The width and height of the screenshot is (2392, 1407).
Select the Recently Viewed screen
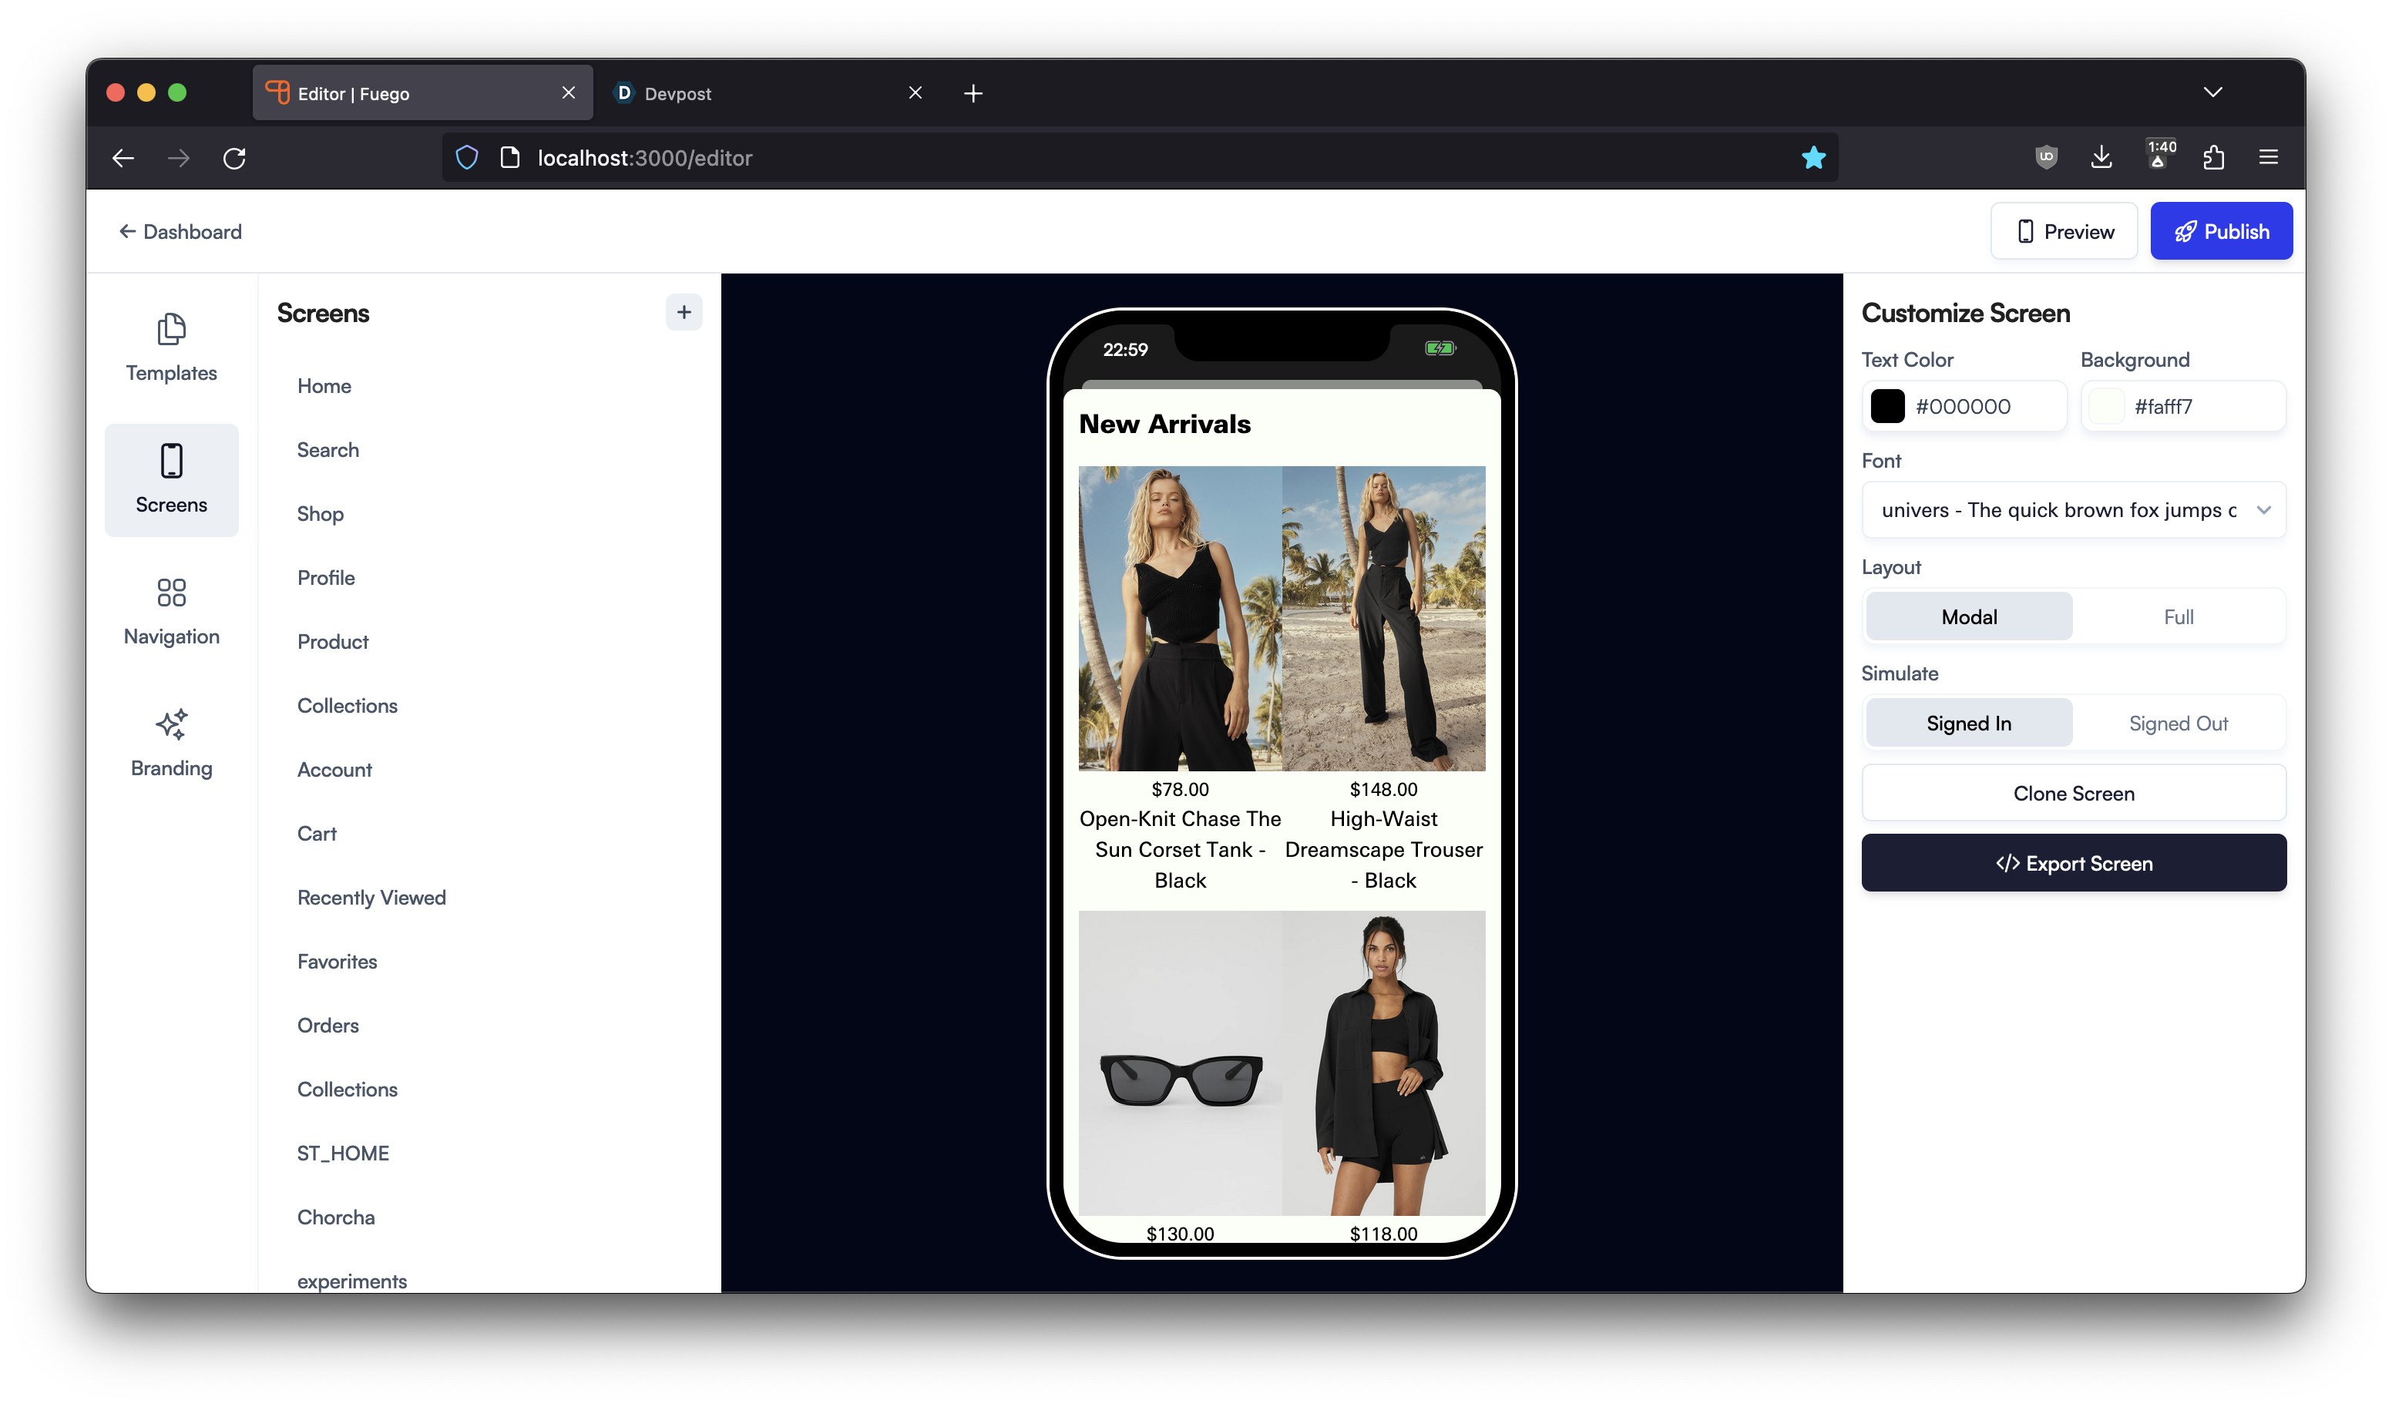[x=371, y=897]
